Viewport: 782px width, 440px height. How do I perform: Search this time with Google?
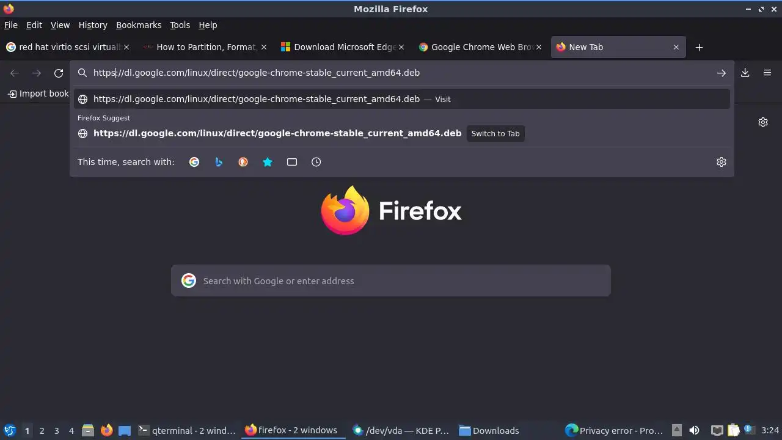[194, 162]
